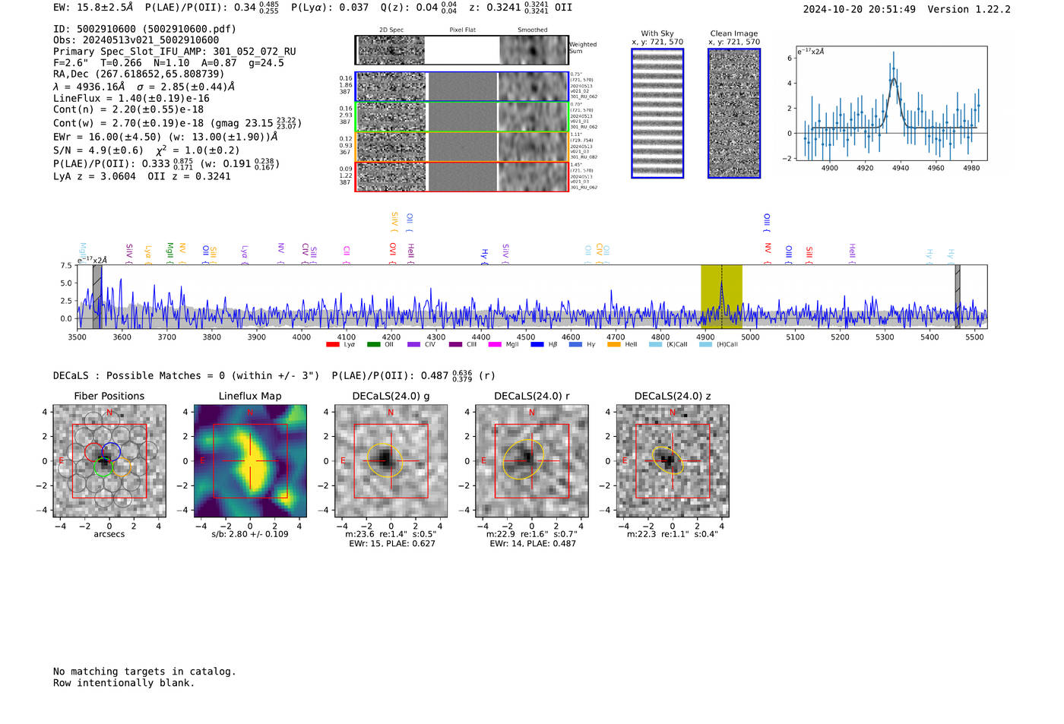Click the green OII legend swatch
This screenshot has width=1064, height=724.
pos(373,345)
